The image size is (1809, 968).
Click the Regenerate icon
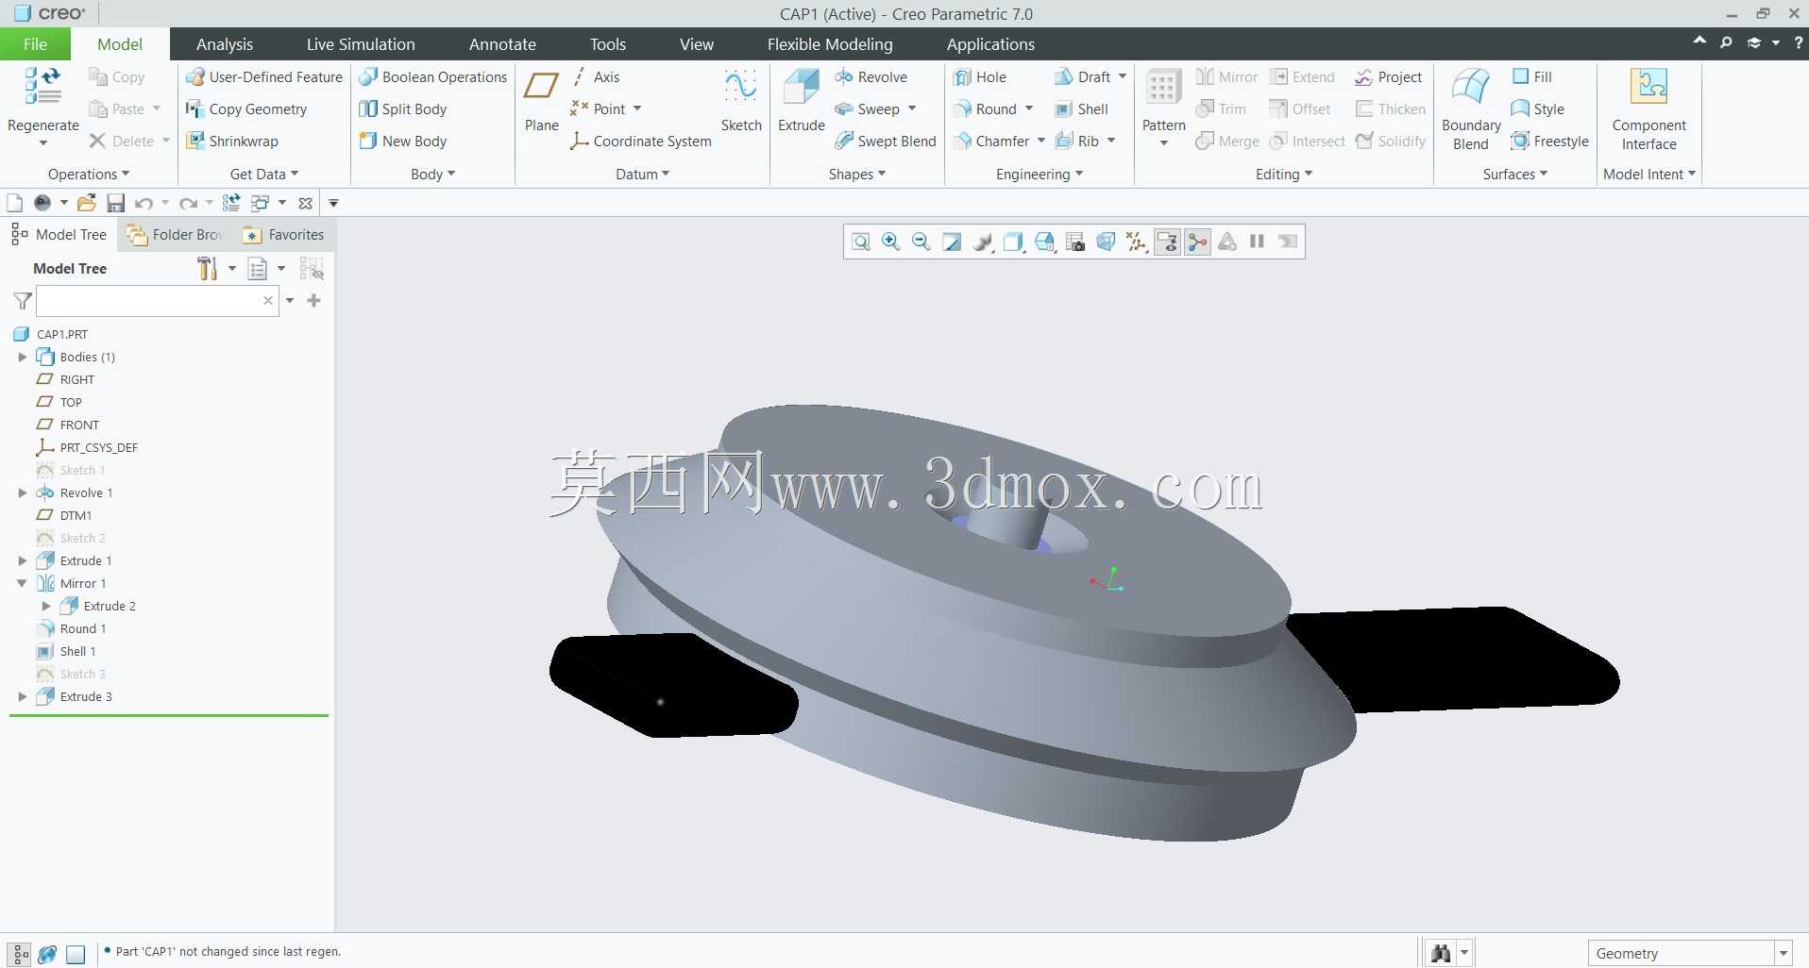tap(42, 86)
